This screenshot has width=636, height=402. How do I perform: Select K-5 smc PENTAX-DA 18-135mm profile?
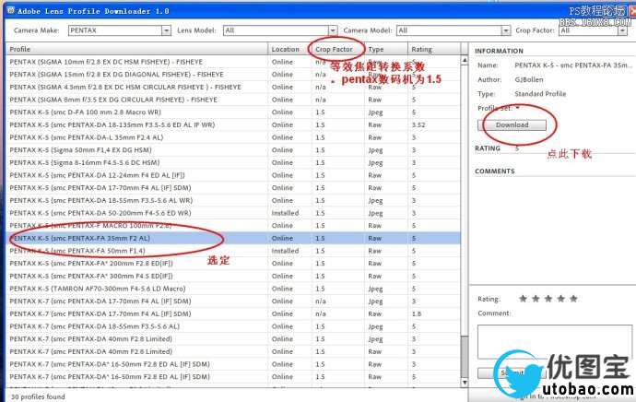(x=233, y=124)
